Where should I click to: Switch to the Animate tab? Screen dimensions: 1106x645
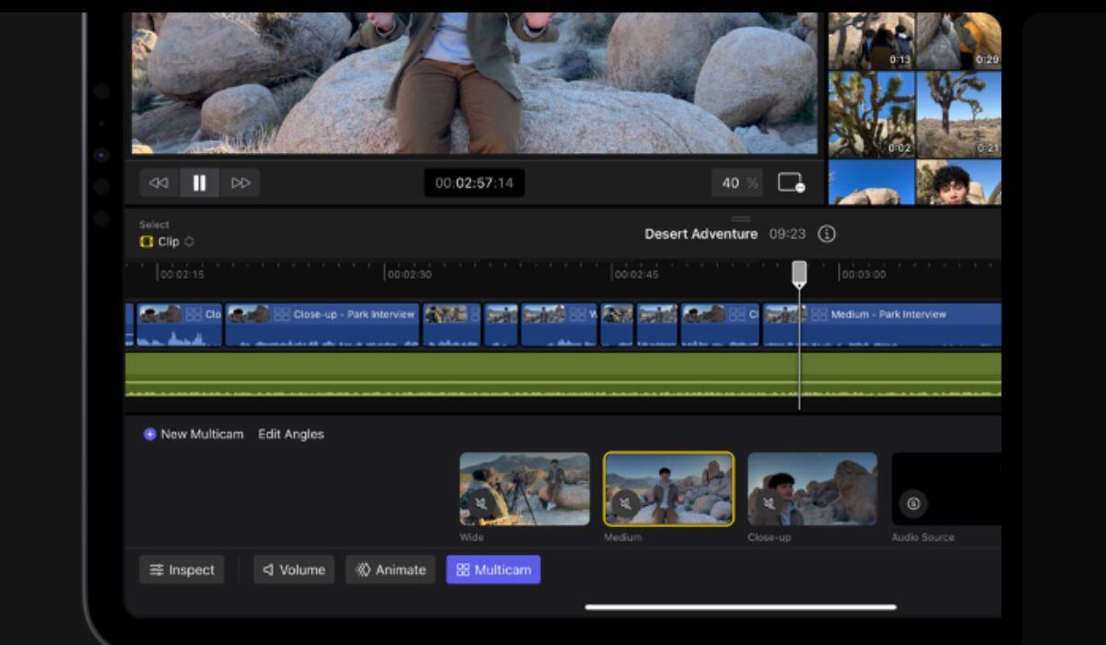tap(391, 569)
